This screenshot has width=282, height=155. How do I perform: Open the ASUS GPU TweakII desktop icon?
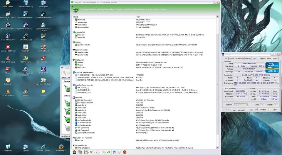point(8,58)
